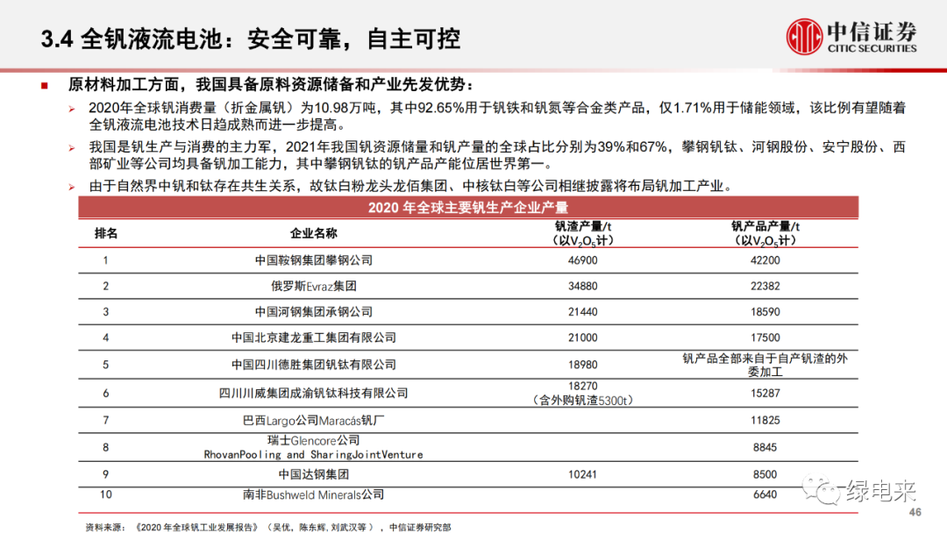Click the source line 资料来源 footnote

269,527
